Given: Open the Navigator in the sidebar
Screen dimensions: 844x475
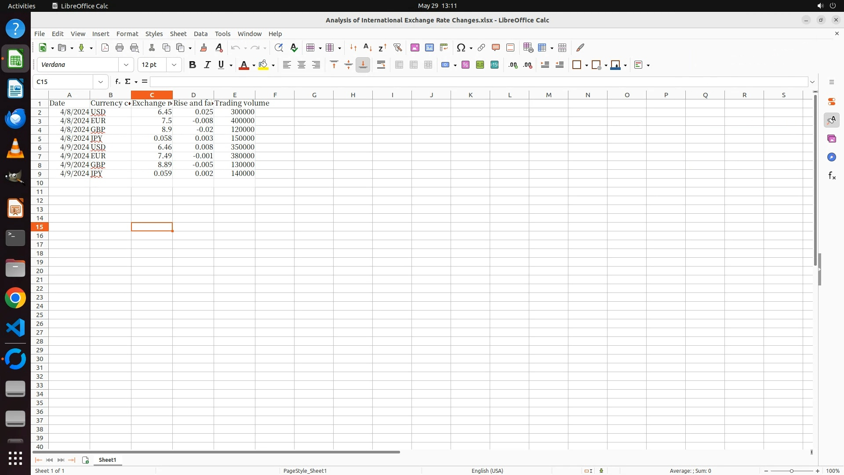Looking at the screenshot, I should (831, 157).
